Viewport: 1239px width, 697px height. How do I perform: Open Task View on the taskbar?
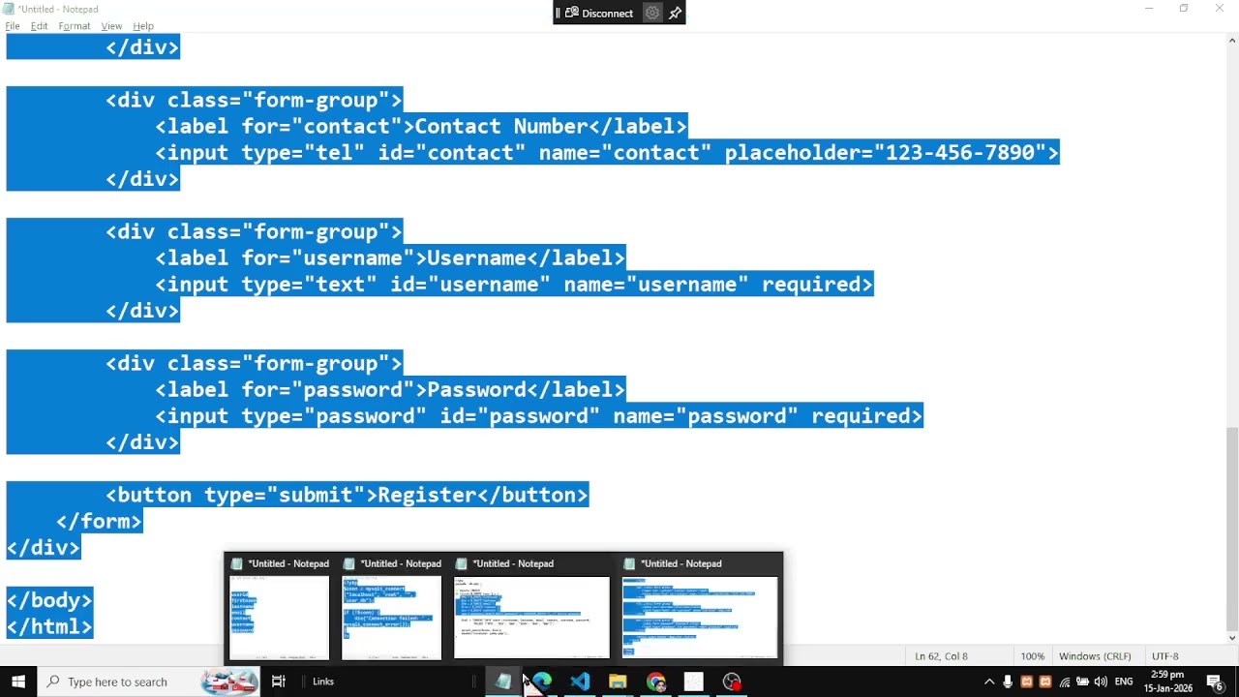[x=279, y=682]
